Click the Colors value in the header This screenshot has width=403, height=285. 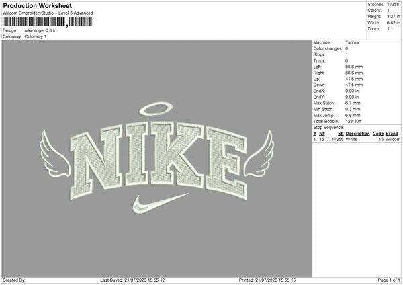(x=388, y=11)
